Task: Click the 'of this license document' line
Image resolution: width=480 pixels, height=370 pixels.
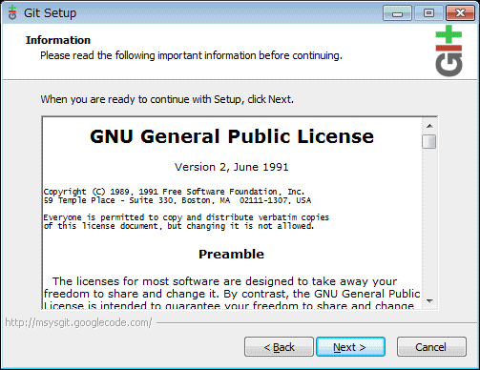Action: coord(178,226)
